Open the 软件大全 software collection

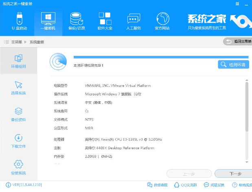click(x=105, y=21)
